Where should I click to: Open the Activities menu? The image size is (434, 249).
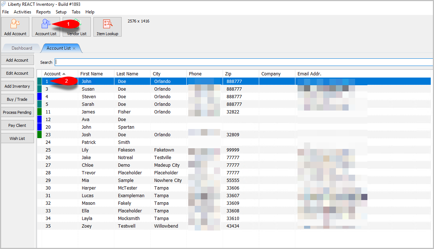click(22, 12)
